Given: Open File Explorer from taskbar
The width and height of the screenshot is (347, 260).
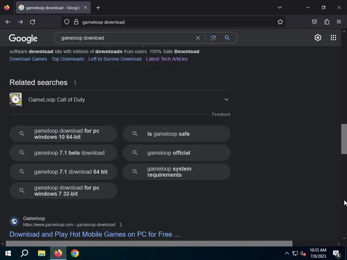Looking at the screenshot, I should 41,253.
